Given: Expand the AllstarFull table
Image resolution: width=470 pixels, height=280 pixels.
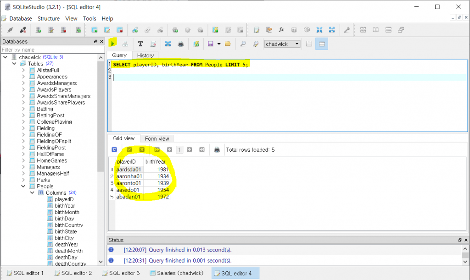Looking at the screenshot, I should pyautogui.click(x=23, y=70).
